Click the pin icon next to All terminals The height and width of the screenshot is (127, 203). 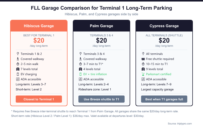click(143, 54)
